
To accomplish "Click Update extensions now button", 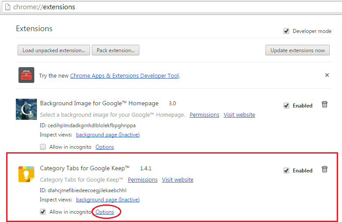I will pyautogui.click(x=298, y=50).
